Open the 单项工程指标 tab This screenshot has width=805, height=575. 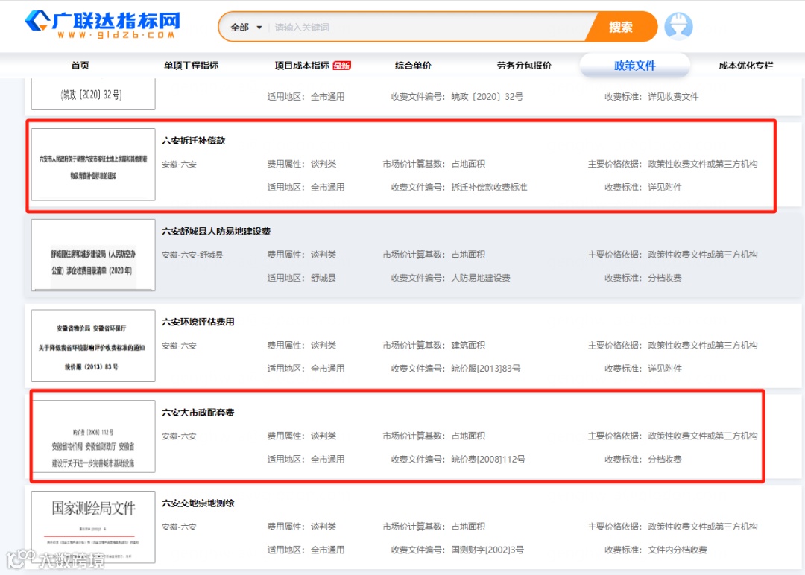click(x=191, y=65)
